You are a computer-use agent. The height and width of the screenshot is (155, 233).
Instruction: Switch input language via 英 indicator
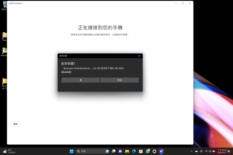[201, 151]
